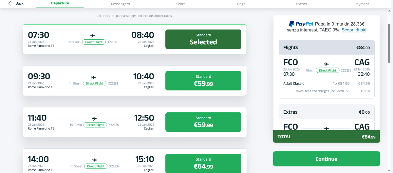393x173 pixels.
Task: Click plane icon on 14:00 flight row
Action: (x=95, y=160)
